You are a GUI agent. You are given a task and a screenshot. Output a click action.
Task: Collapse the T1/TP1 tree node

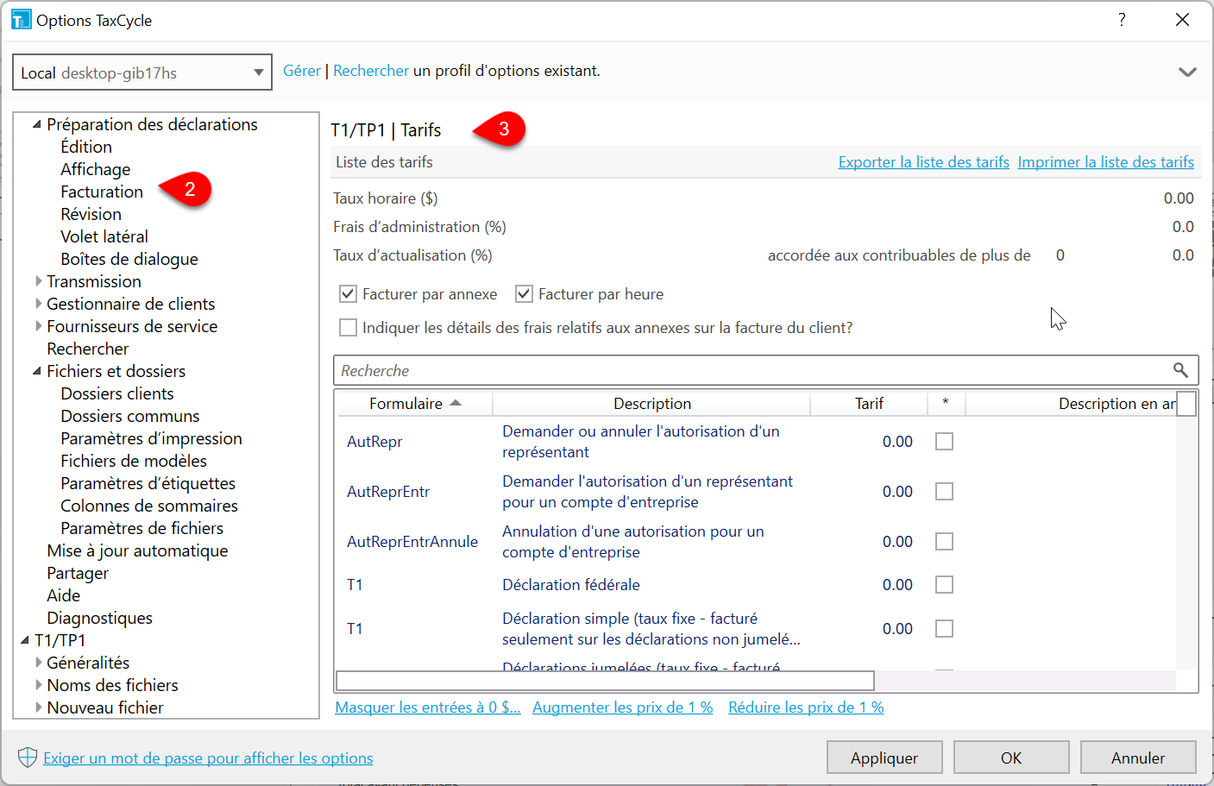25,641
